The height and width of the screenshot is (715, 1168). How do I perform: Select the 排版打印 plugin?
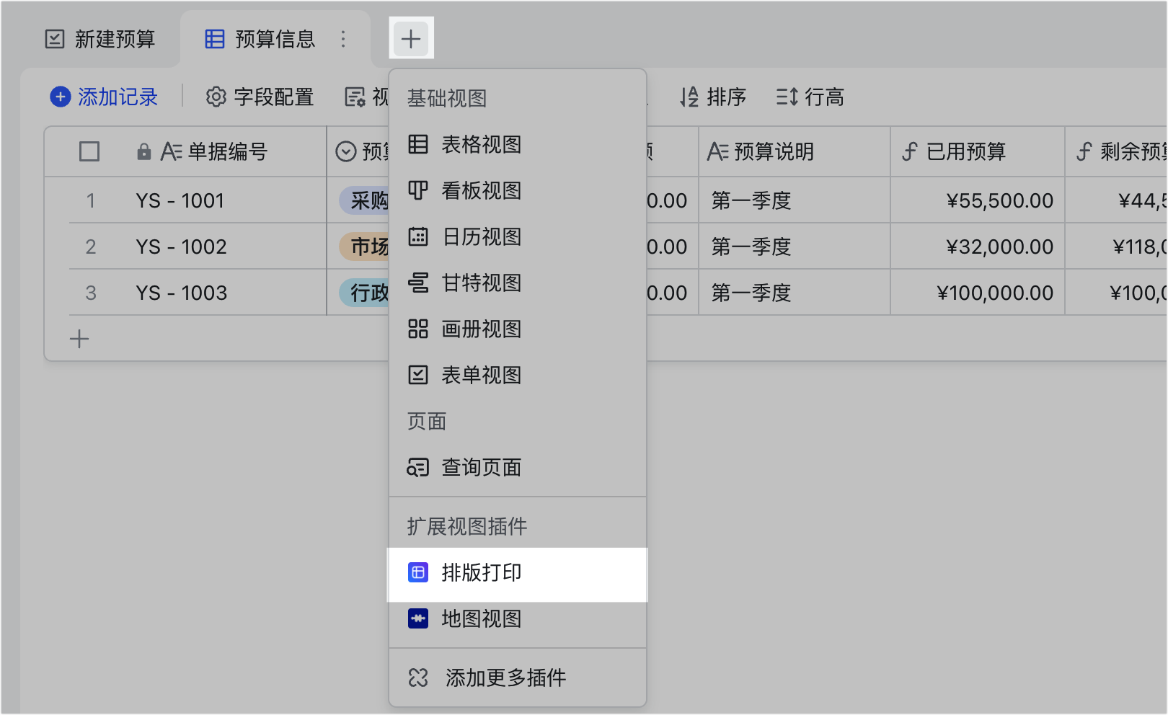click(481, 573)
